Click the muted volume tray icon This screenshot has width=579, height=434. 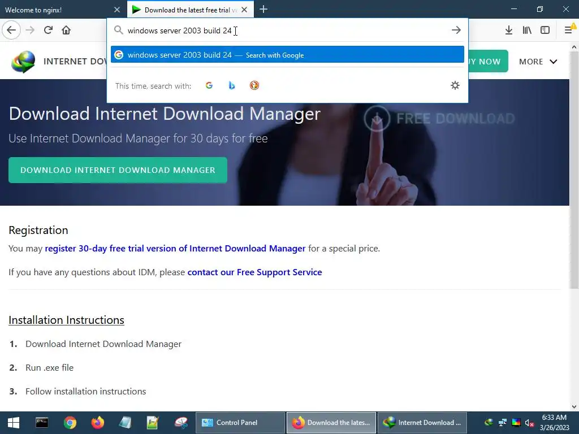click(x=529, y=423)
